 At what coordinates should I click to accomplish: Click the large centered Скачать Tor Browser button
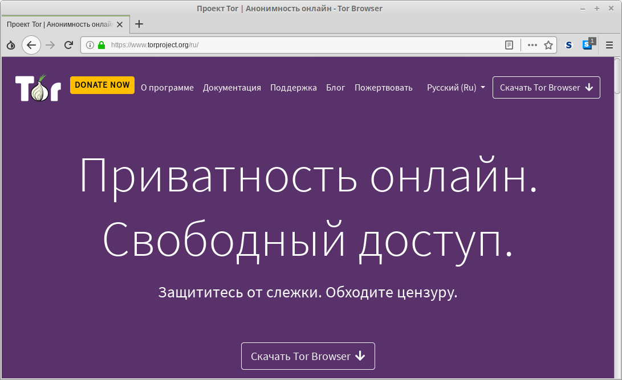coord(308,356)
